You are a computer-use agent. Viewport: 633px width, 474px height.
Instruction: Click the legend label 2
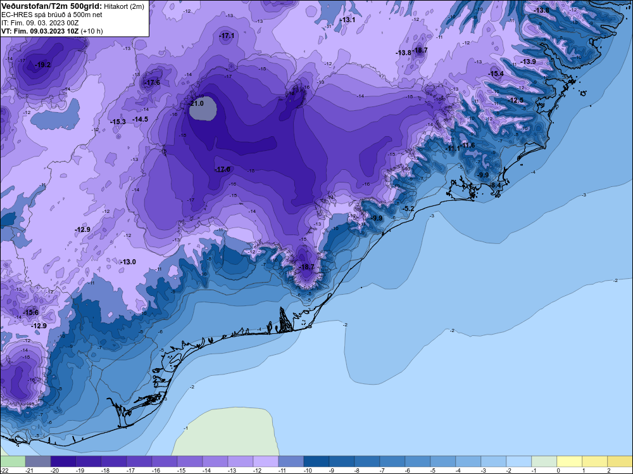[x=609, y=470]
